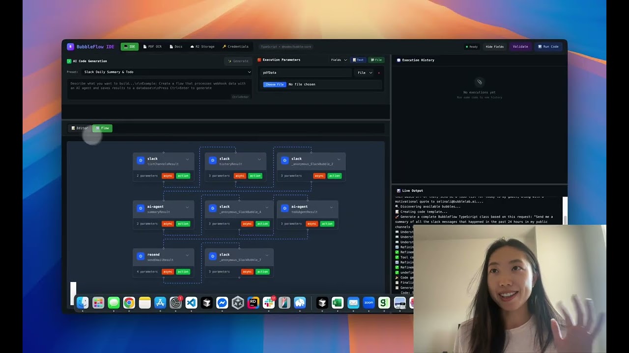Click the '2 parameters' text on listChannelsResult
This screenshot has width=629, height=353.
pos(147,176)
